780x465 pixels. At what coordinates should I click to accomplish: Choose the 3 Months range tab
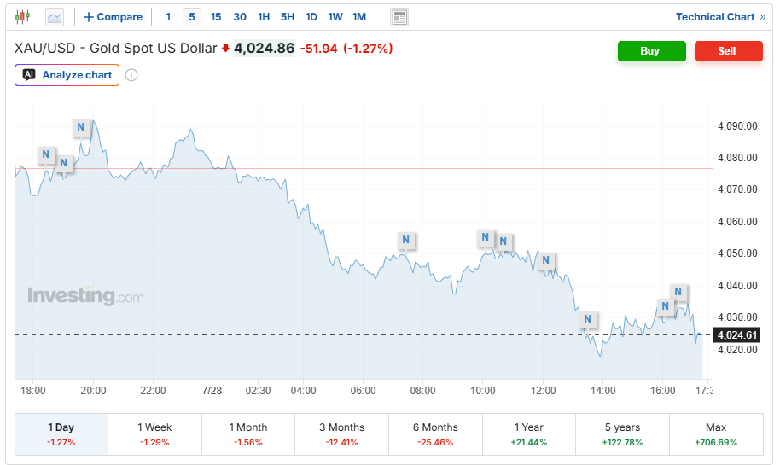click(x=341, y=434)
